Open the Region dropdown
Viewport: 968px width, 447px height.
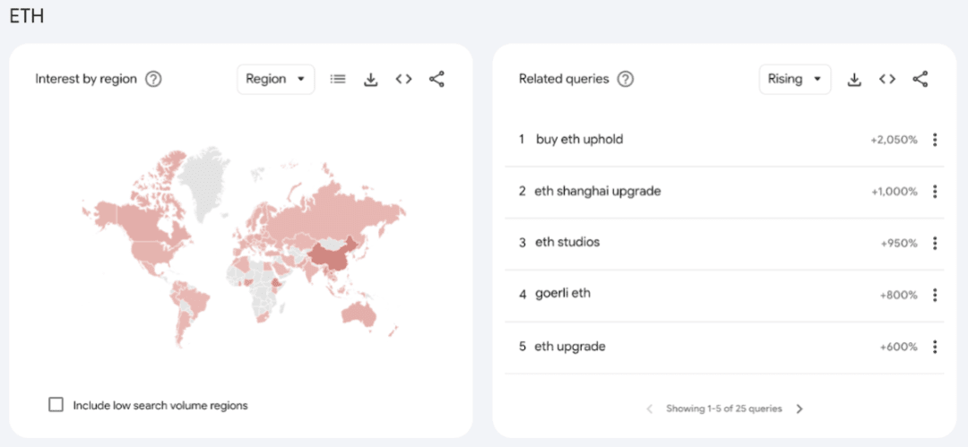click(275, 79)
